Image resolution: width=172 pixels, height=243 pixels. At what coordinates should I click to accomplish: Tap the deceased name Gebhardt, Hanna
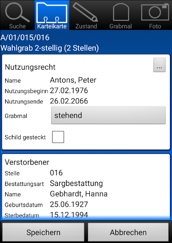(x=79, y=194)
